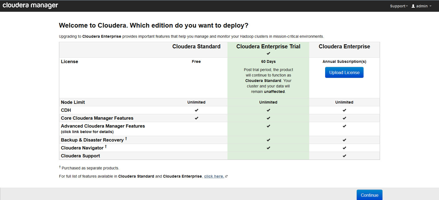Click the CDH checkmark in Enterprise column
Screen dimensions: 439x200
(344, 110)
